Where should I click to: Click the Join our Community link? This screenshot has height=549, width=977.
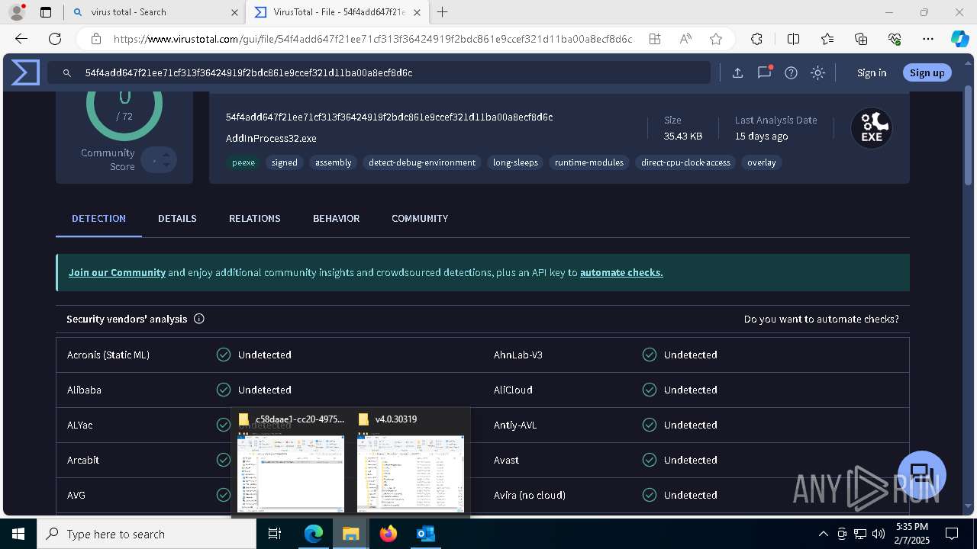coord(117,272)
